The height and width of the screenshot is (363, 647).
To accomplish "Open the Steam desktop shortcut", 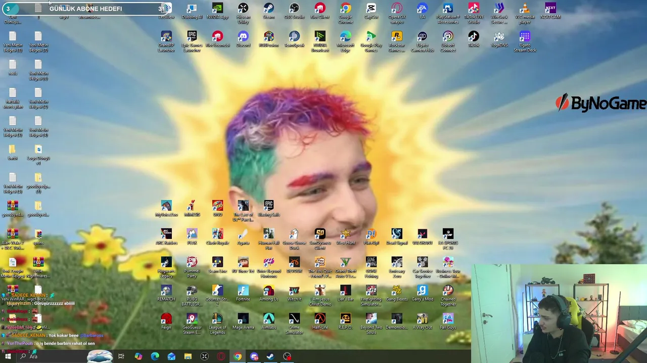I will [268, 12].
